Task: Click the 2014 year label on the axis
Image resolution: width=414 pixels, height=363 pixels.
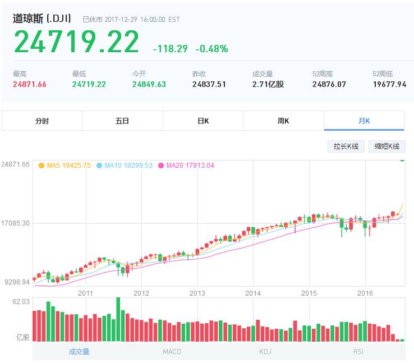Action: (x=253, y=293)
